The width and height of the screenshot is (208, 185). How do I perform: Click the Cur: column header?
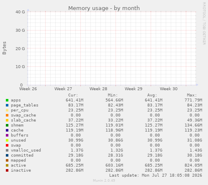73,95
